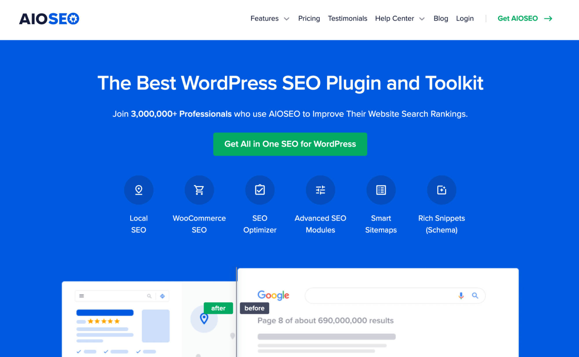The image size is (579, 357).
Task: Open the WooCommerce SEO label link
Action: coord(199,224)
